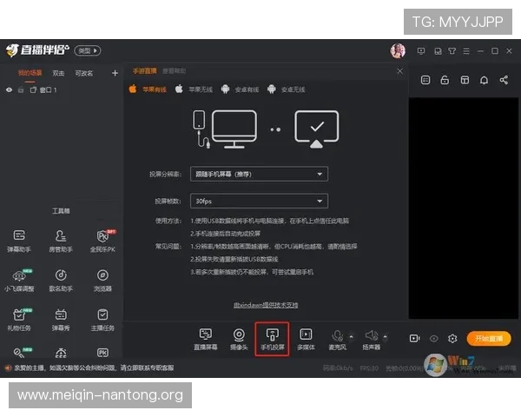Open the 投屏分辨率 resolution dropdown
The image size is (521, 417).
tap(259, 174)
